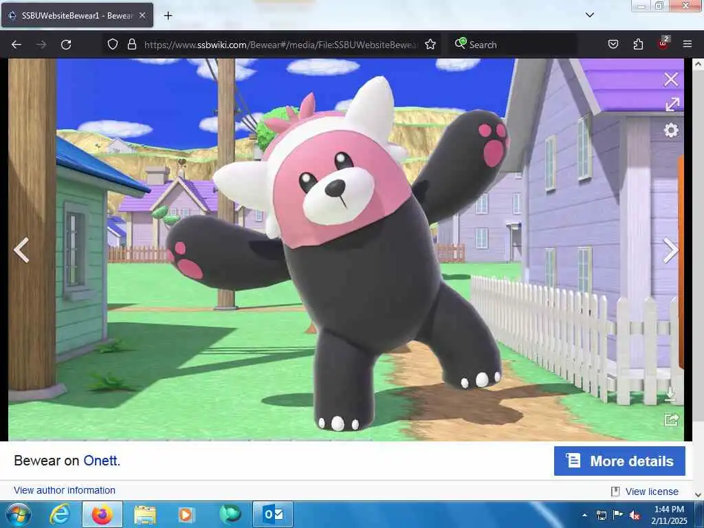Open More details file page

619,461
